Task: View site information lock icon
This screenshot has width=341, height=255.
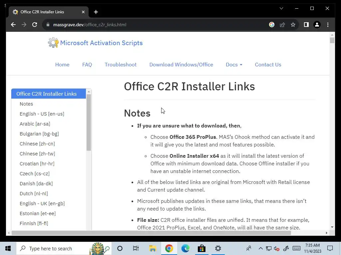Action: pos(48,25)
